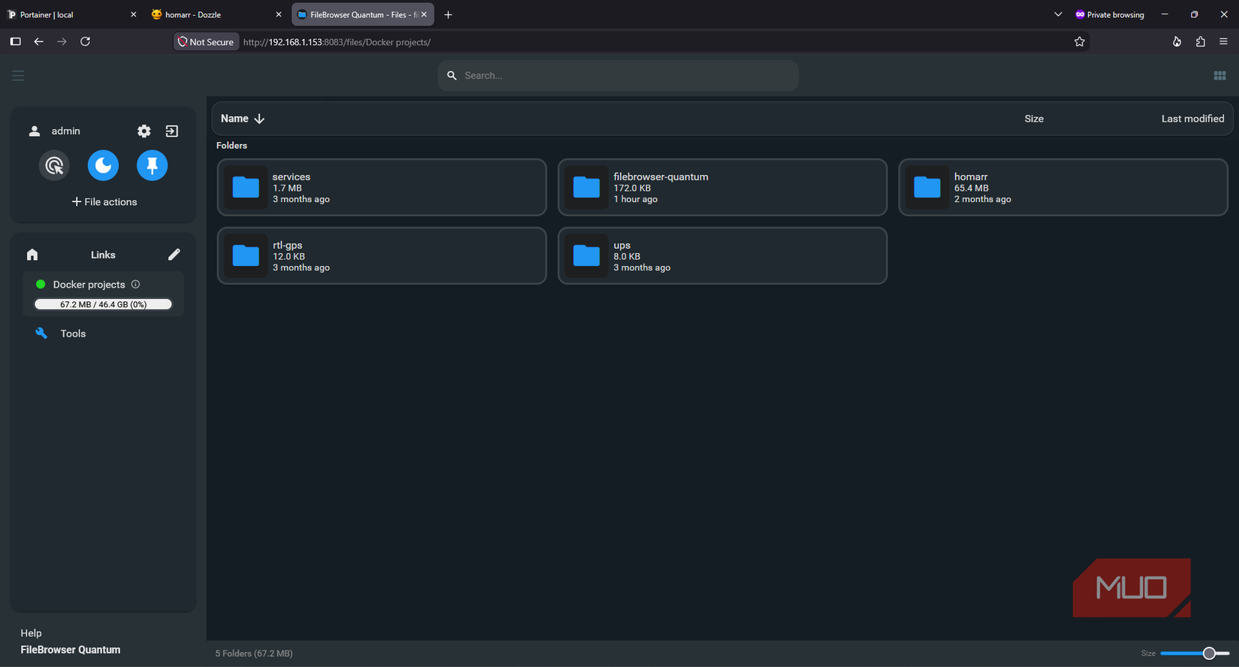This screenshot has width=1239, height=667.
Task: Open the hamburger sidebar menu
Action: click(18, 76)
